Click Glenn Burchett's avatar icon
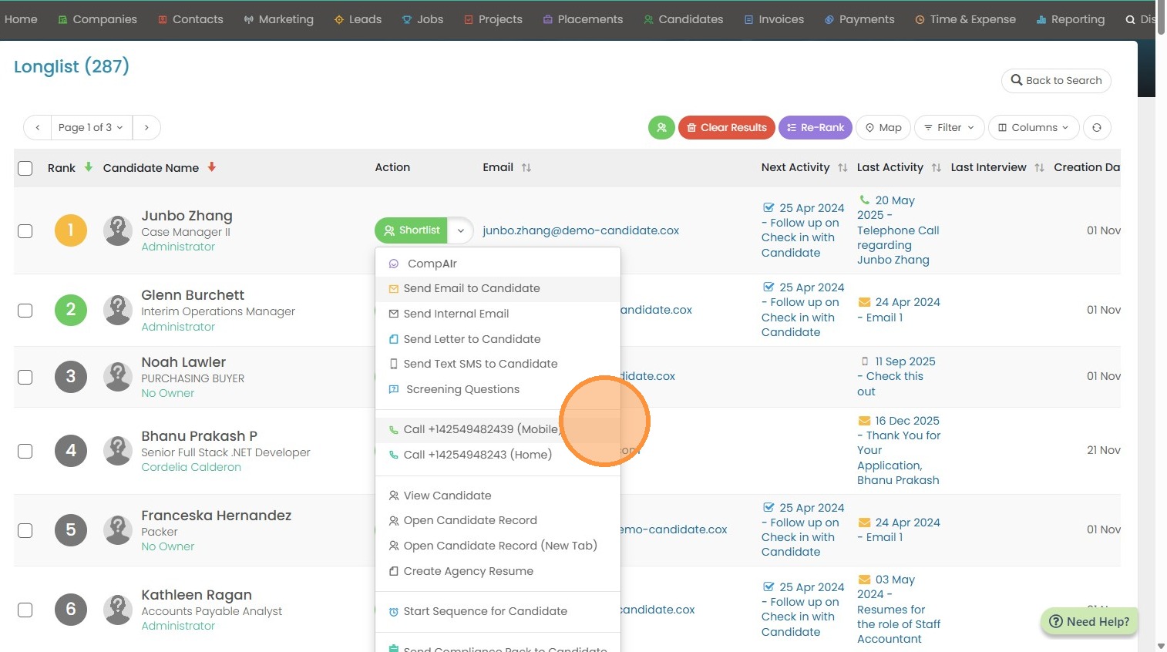 118,310
